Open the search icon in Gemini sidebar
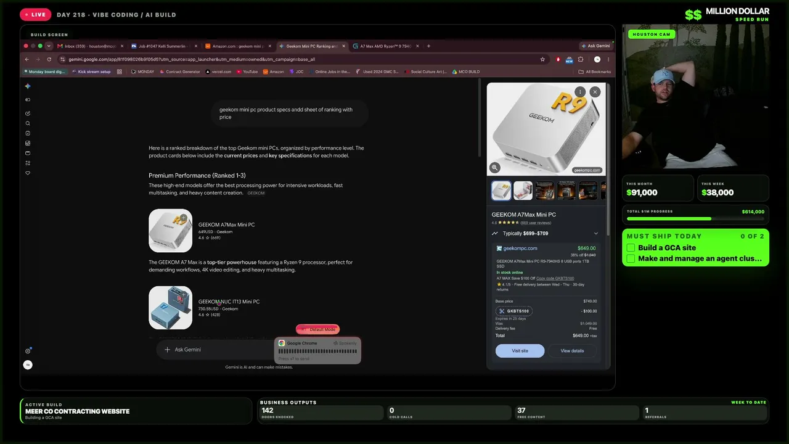The height and width of the screenshot is (444, 789). point(28,123)
